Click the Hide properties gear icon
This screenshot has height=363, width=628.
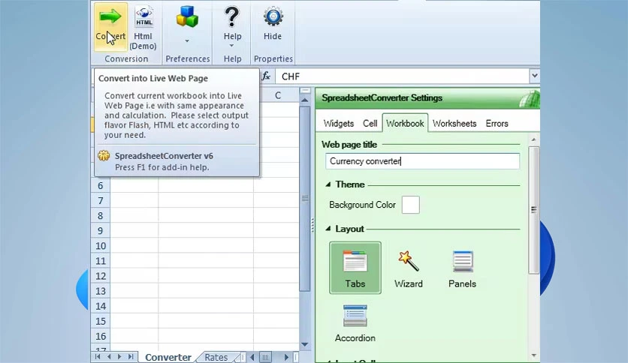point(273,16)
